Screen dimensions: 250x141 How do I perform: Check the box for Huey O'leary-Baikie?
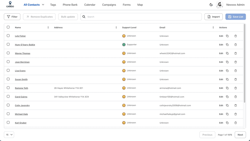8,44
